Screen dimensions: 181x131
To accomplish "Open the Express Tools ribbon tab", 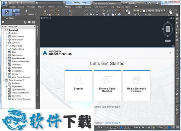I will [123, 7].
